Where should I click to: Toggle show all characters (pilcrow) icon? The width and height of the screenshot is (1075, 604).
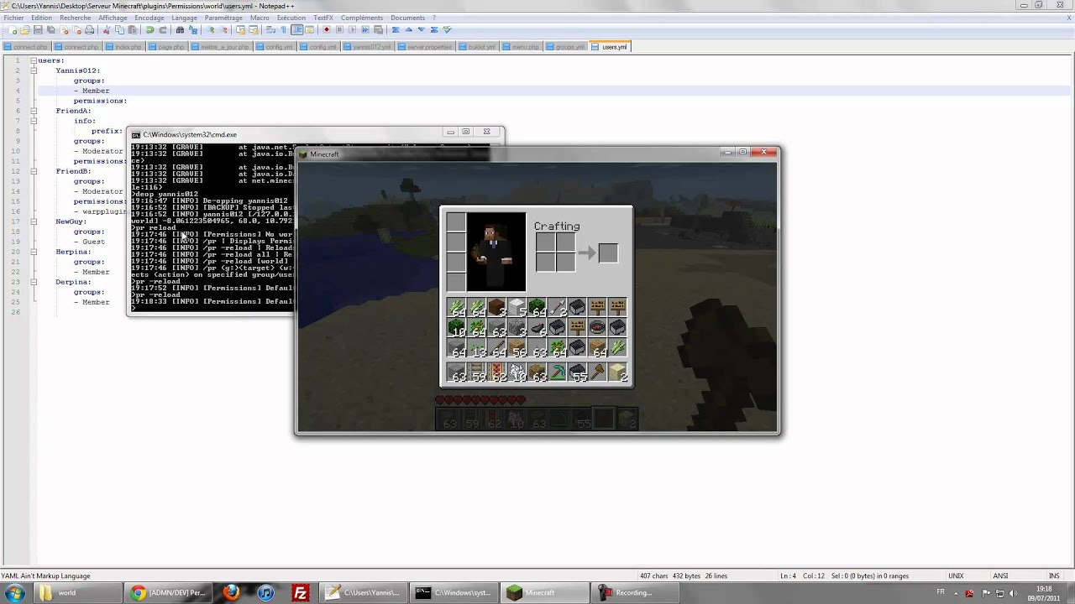coord(283,30)
